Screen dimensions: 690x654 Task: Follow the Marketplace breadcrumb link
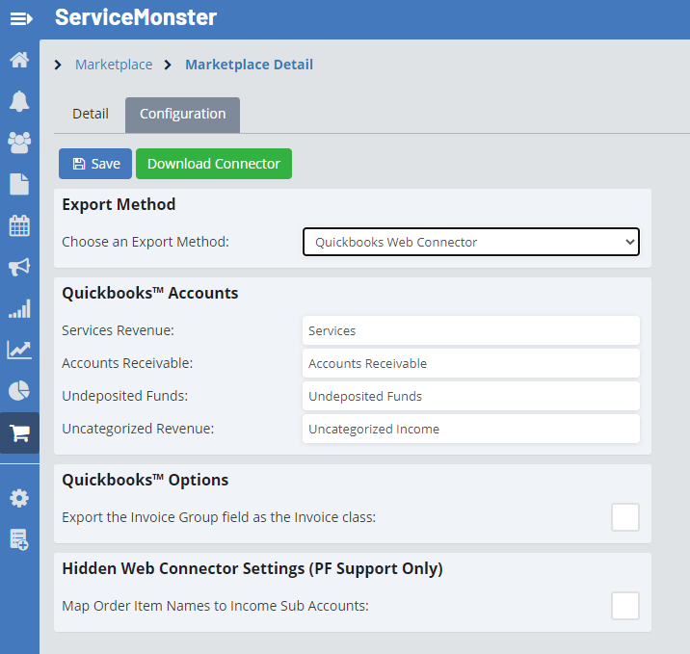(x=114, y=65)
